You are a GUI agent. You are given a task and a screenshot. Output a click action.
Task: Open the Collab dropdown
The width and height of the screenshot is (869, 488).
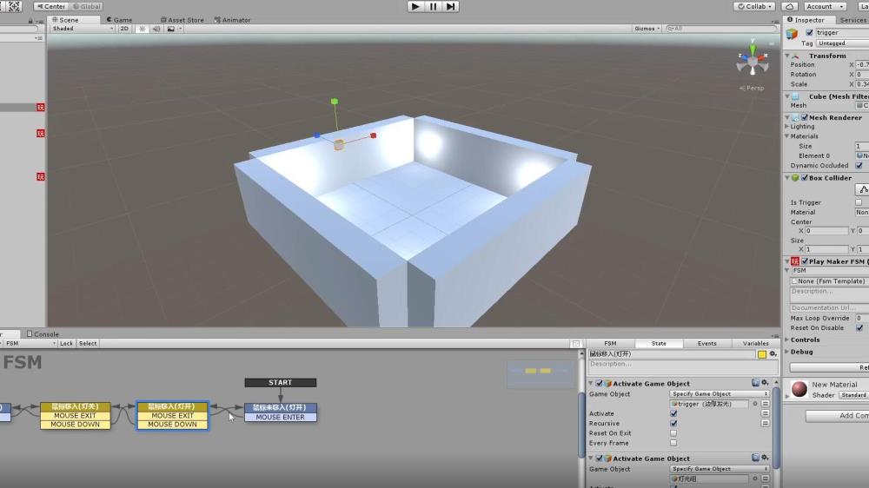tap(754, 6)
